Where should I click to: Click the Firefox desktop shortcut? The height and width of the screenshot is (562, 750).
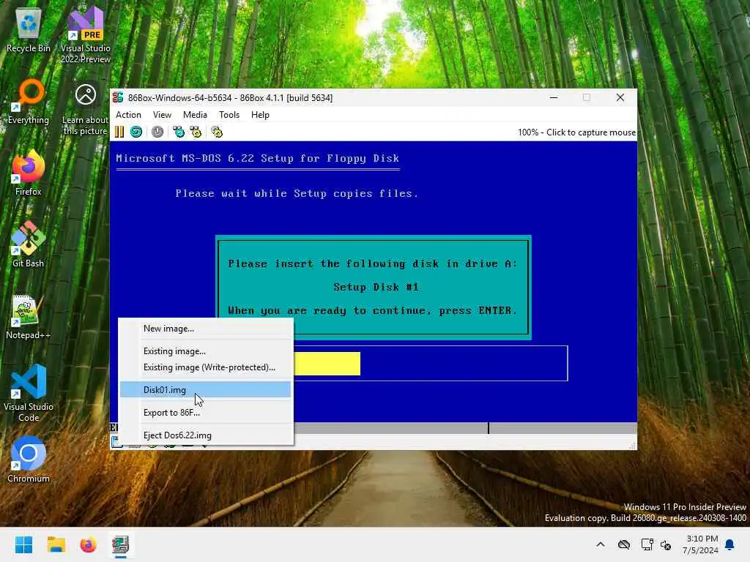pos(29,173)
